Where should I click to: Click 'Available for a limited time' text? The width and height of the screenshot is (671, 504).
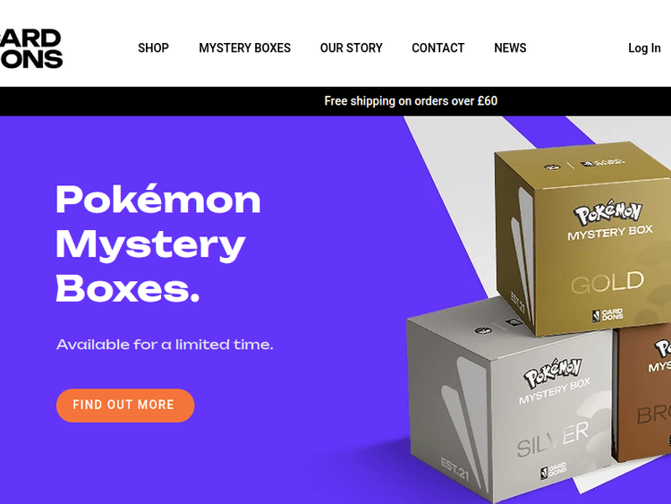click(165, 345)
